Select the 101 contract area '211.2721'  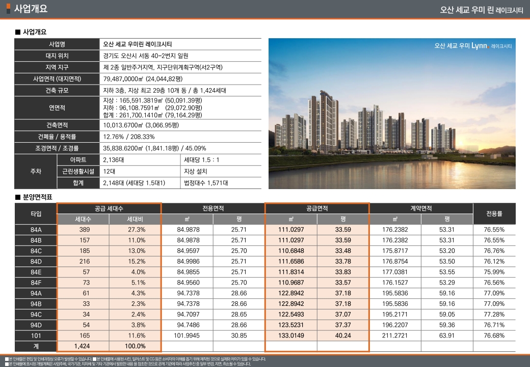(395, 335)
